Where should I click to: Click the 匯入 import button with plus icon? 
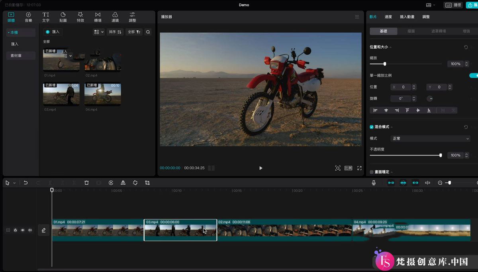tap(53, 32)
